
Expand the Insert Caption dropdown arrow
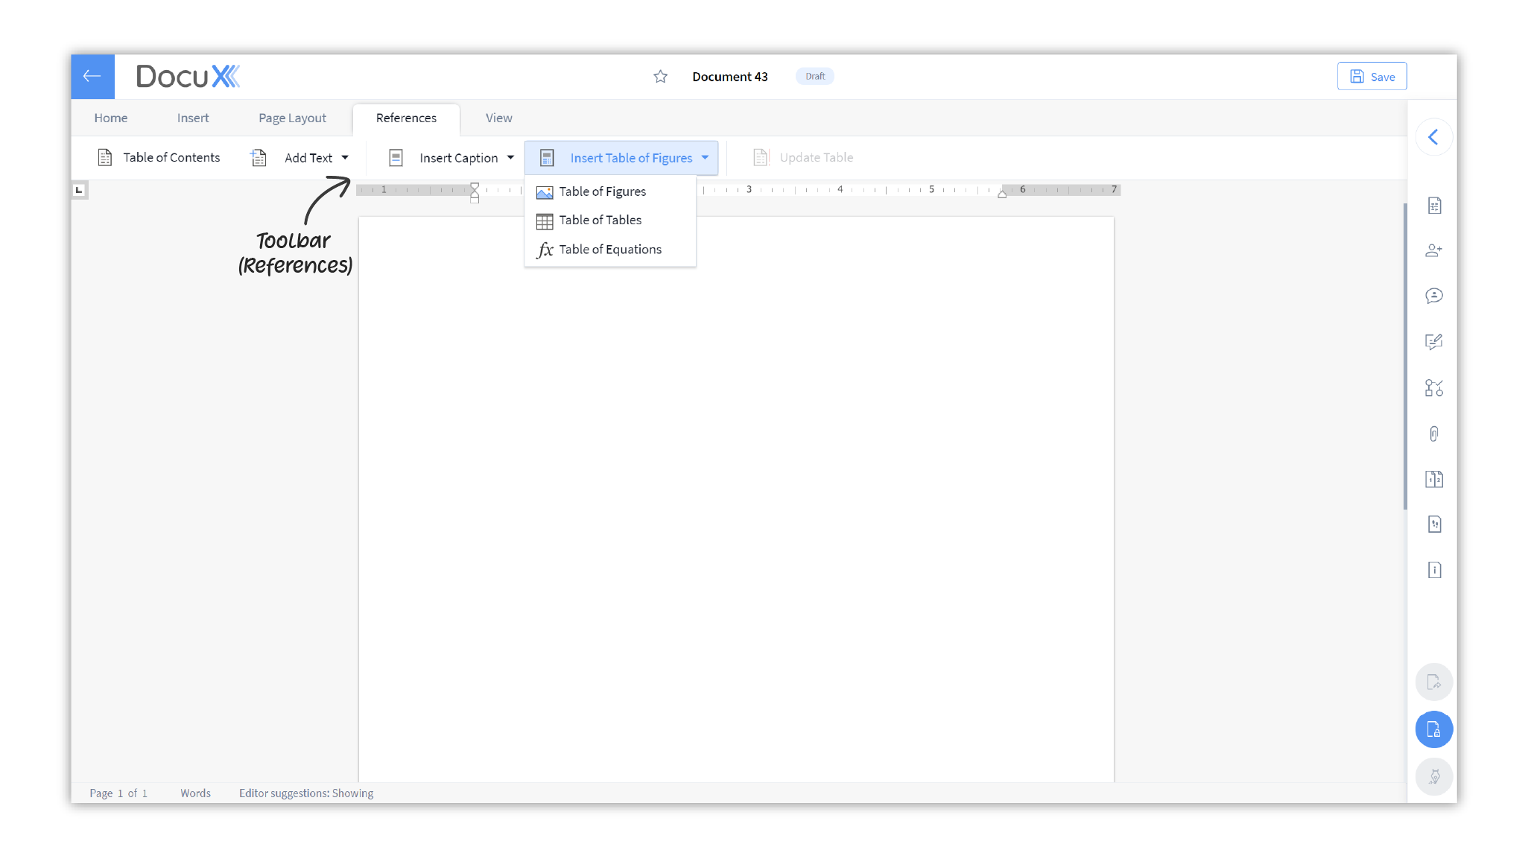[x=511, y=157]
